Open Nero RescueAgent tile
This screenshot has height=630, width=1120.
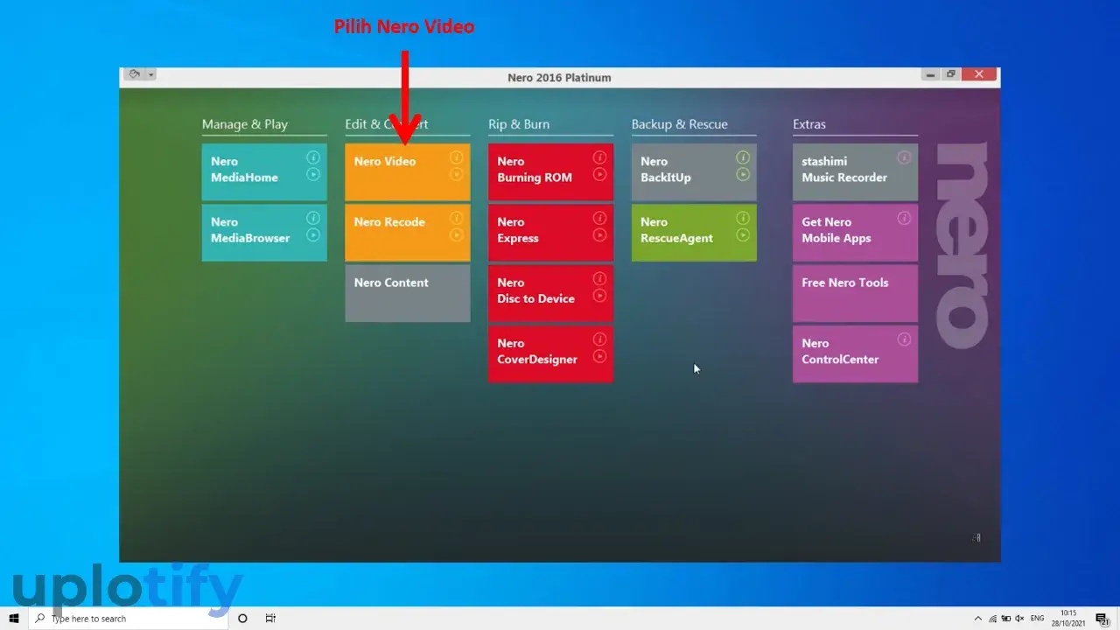pyautogui.click(x=694, y=233)
